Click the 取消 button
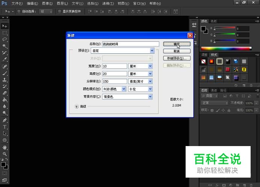The image size is (260, 187). click(177, 51)
